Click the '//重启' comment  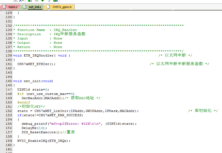click(68, 132)
